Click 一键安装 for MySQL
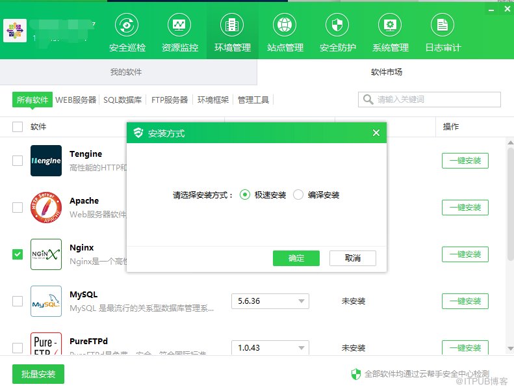This screenshot has width=514, height=391. point(465,301)
